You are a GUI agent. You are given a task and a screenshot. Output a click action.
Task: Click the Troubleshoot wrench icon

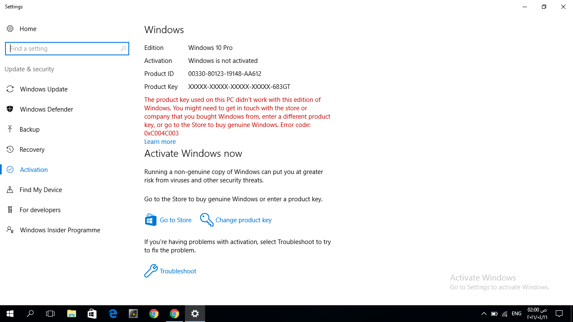point(151,271)
